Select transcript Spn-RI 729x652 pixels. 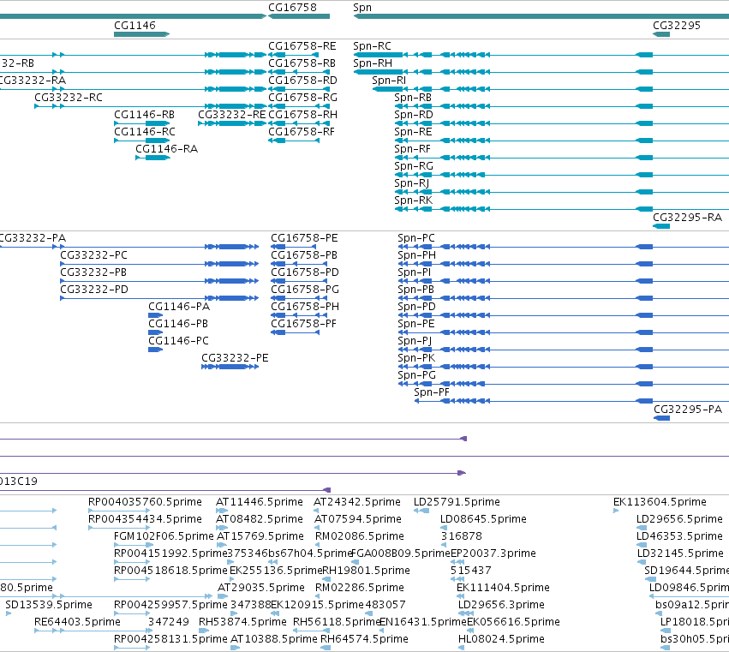pos(389,81)
